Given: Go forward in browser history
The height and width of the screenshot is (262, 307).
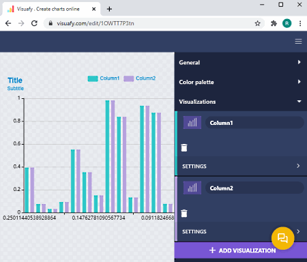Looking at the screenshot, I should point(21,23).
